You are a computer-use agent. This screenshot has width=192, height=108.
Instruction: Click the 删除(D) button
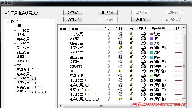[x=108, y=13]
